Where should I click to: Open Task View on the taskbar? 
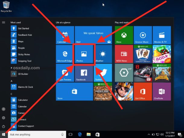coord(71,134)
